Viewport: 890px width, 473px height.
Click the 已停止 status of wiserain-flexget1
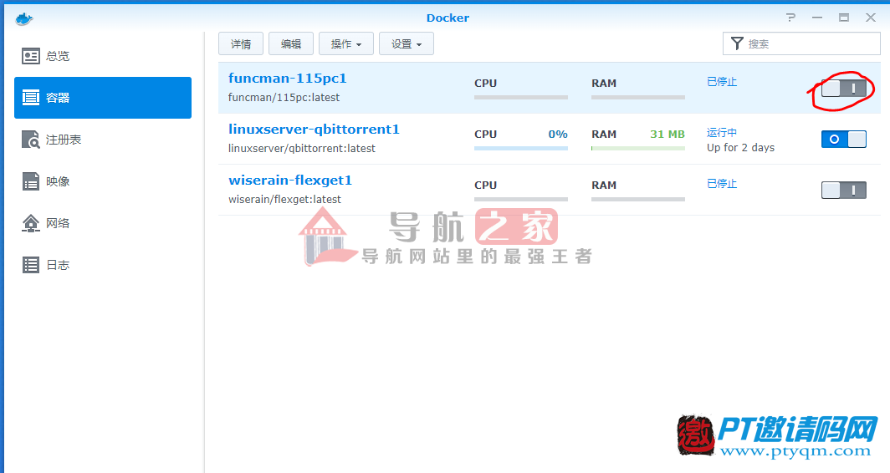[722, 184]
